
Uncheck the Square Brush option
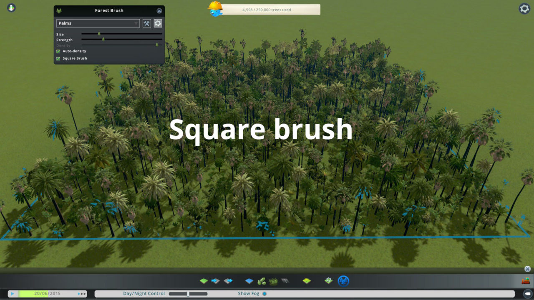coord(58,58)
